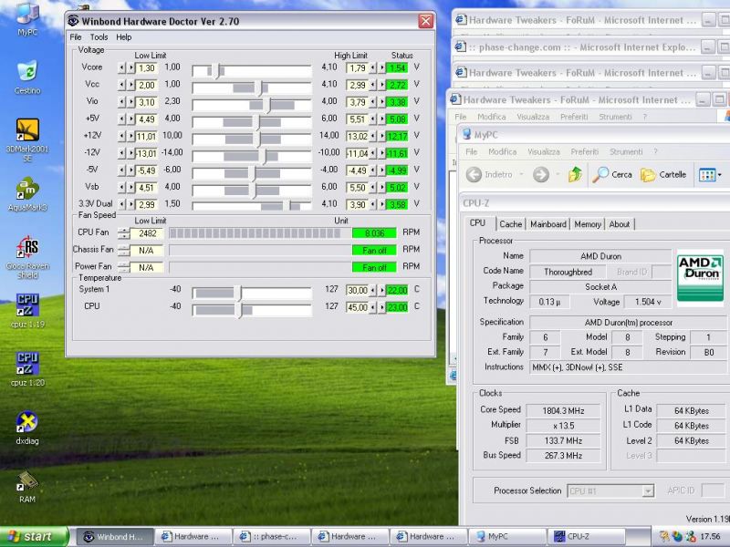The height and width of the screenshot is (547, 730).
Task: Select the Gioca Raven Shield shortcut
Action: coord(27,257)
